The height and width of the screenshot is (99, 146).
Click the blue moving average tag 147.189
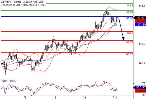click(x=140, y=25)
